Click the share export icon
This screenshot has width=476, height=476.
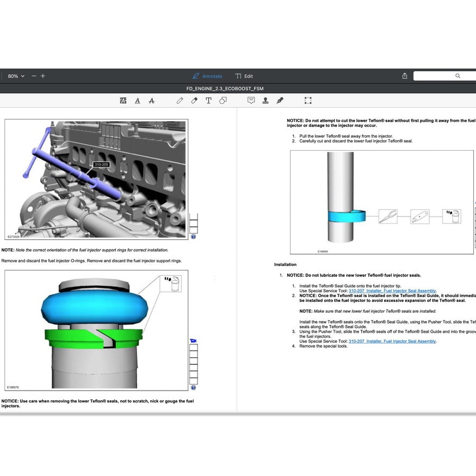[405, 76]
